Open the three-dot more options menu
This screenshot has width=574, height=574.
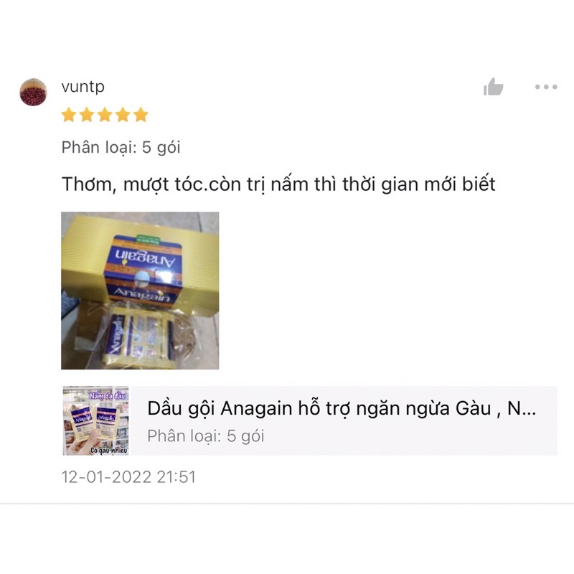point(546,87)
